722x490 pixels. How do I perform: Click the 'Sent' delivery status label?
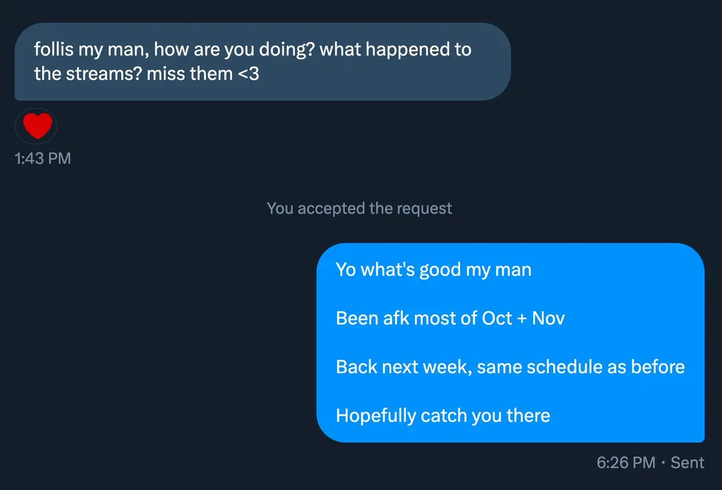click(x=688, y=462)
